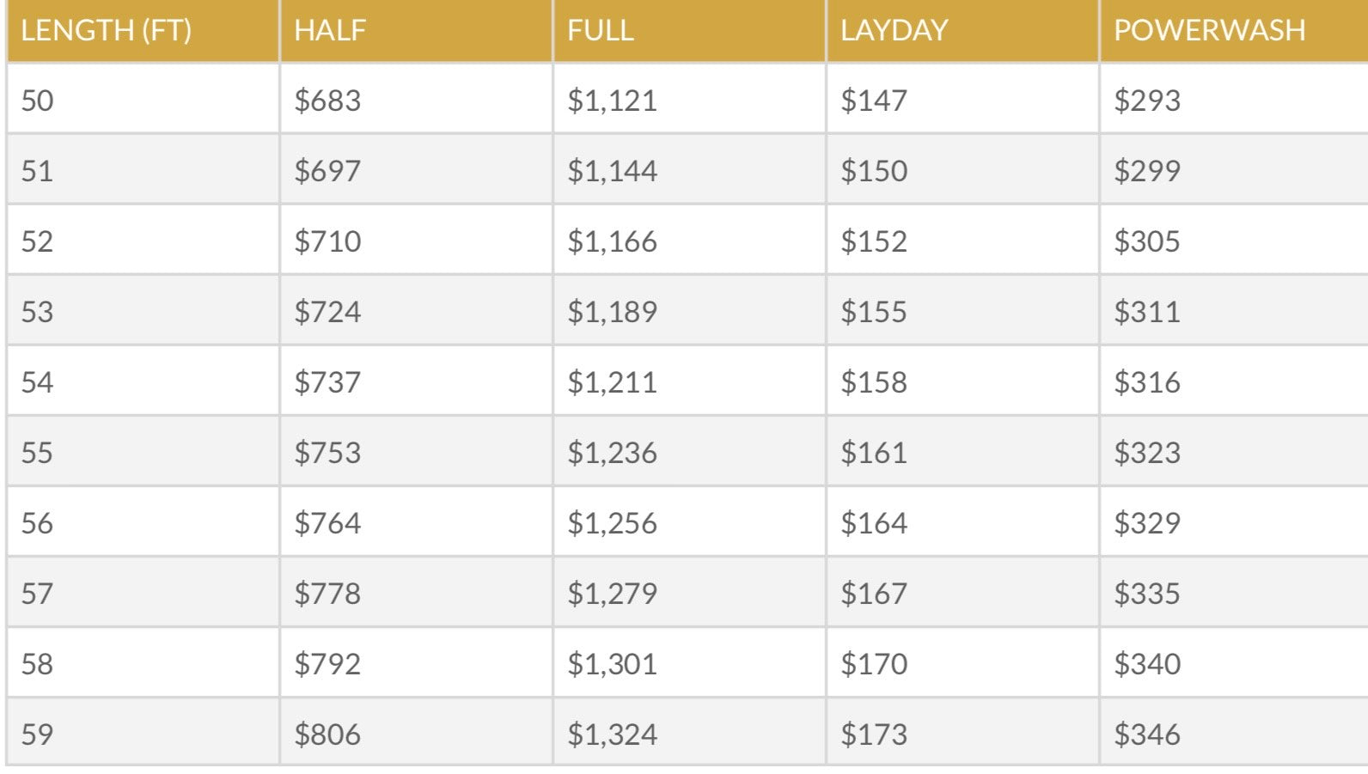Select the $173 layday cell
This screenshot has width=1368, height=774.
coord(874,734)
